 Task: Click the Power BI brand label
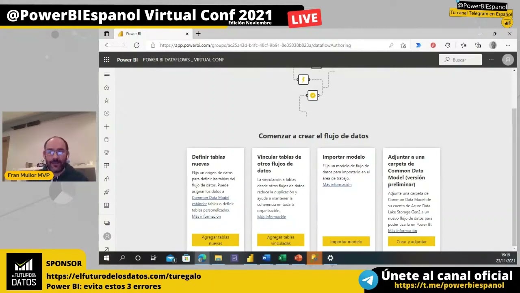[128, 60]
